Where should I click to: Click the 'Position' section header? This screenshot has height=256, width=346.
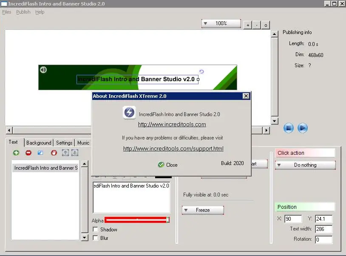coord(305,207)
